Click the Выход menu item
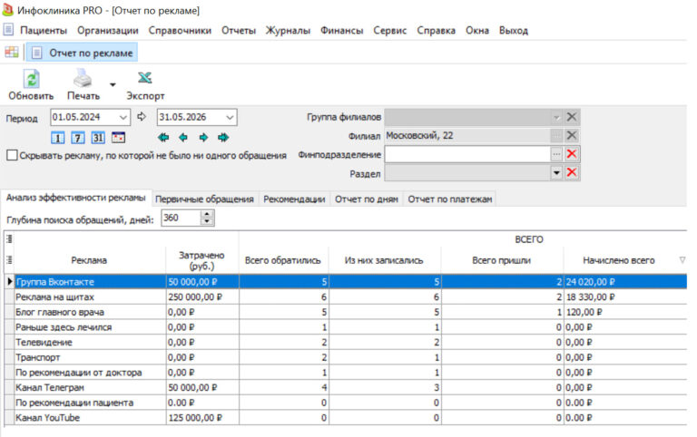This screenshot has width=697, height=437. [514, 31]
